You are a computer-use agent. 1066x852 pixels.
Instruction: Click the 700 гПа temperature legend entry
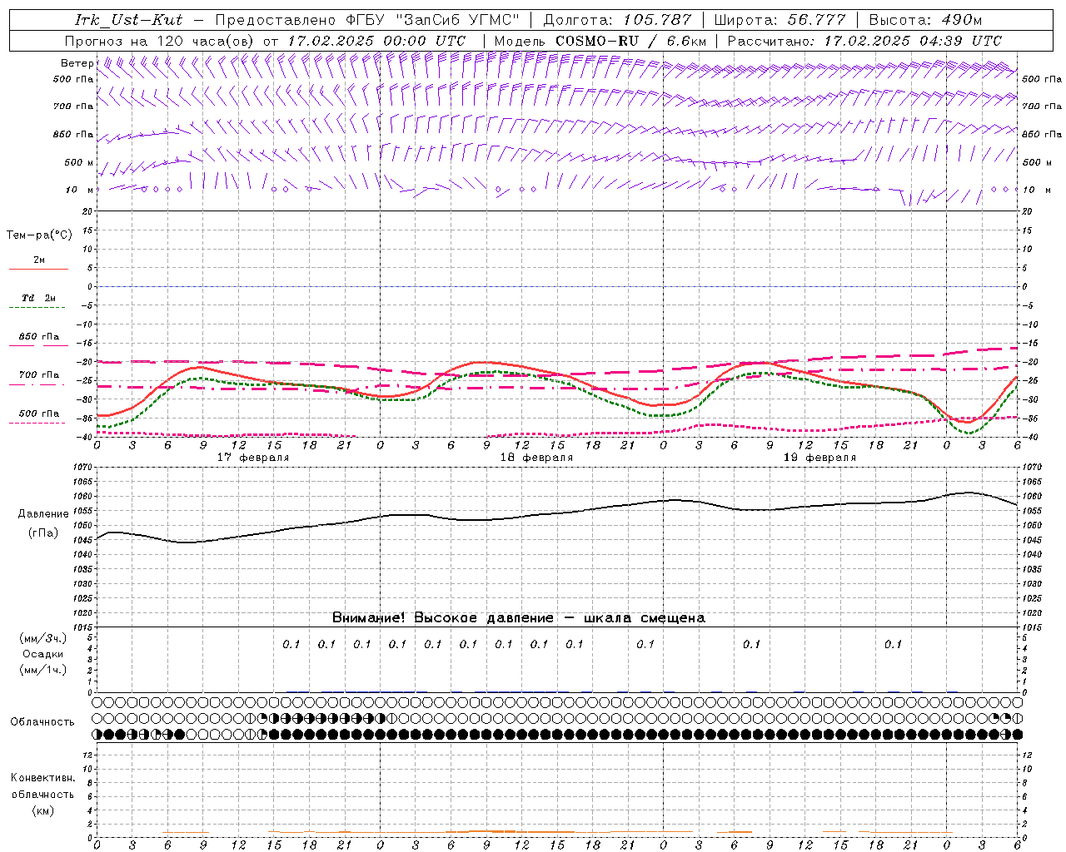point(39,375)
